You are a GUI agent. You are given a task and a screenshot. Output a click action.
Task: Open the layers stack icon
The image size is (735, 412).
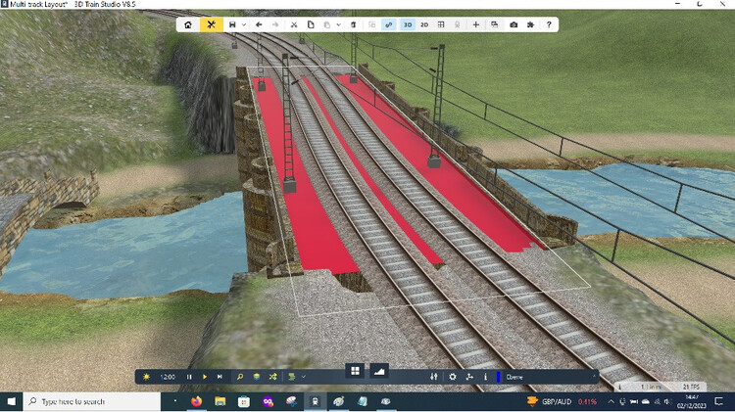point(257,377)
